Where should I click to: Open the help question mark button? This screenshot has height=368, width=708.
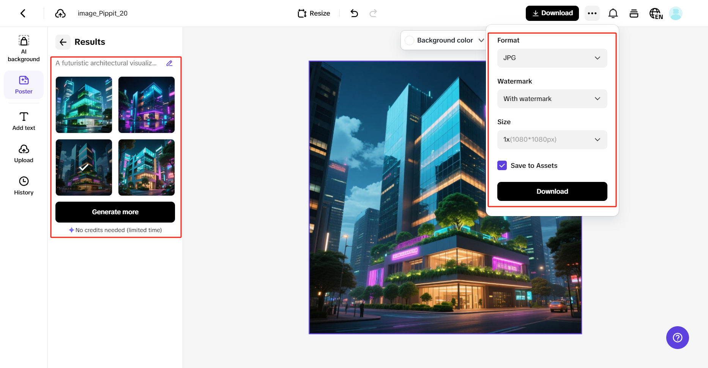677,337
